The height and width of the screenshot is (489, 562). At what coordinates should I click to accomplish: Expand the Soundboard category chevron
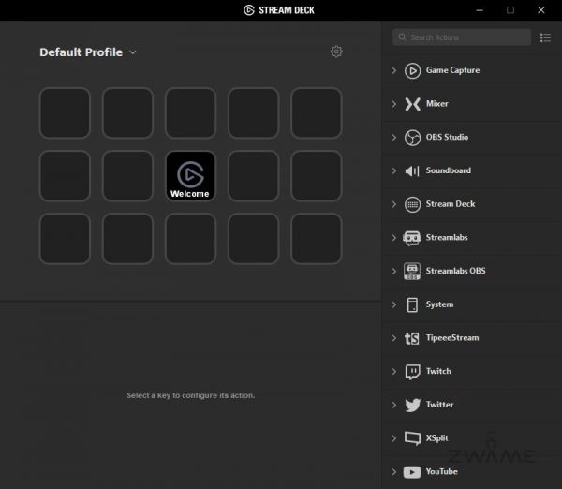coord(394,170)
